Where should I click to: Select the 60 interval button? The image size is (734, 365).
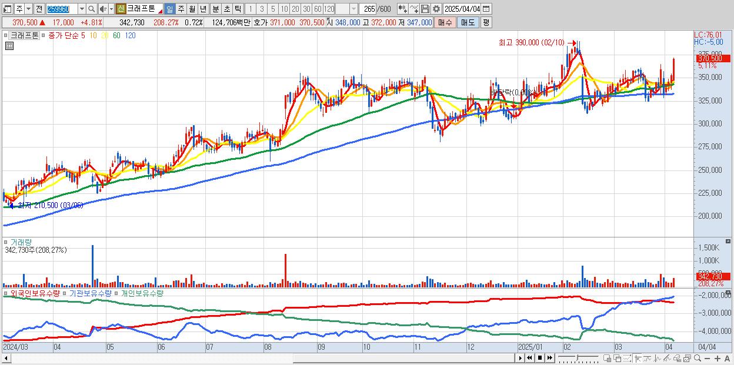click(318, 9)
